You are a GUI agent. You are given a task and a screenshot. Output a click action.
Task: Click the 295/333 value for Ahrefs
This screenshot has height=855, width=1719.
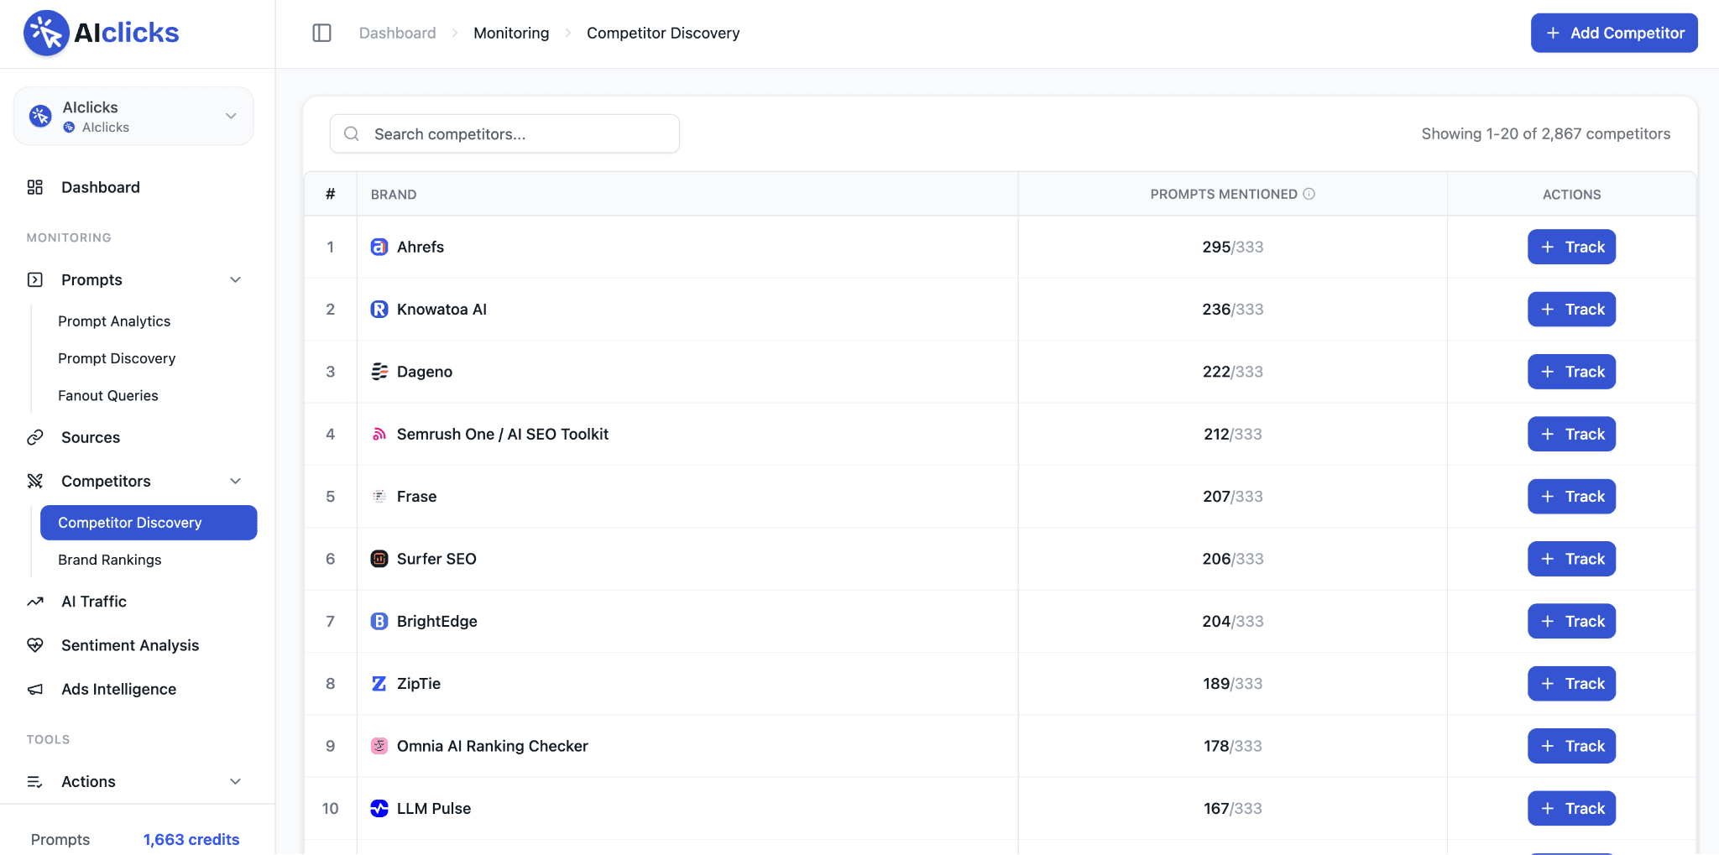click(x=1232, y=247)
